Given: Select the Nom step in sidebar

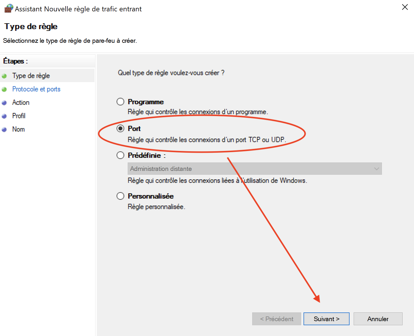Looking at the screenshot, I should pyautogui.click(x=18, y=129).
